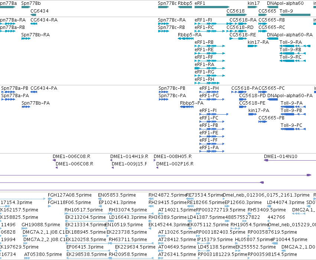
Task: Open the DNApol-alpha60-PA protein label
Action: 290,96
